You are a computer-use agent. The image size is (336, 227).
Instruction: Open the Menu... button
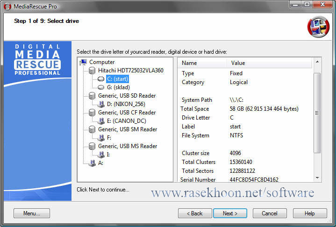coord(32,213)
